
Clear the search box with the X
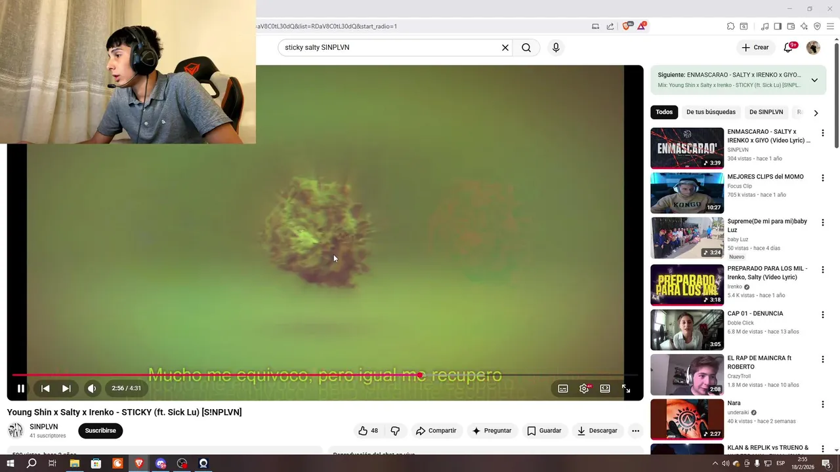[x=505, y=47]
